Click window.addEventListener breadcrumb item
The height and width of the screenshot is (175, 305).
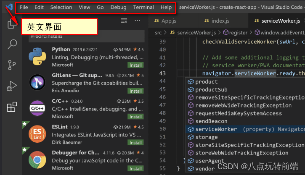[280, 33]
